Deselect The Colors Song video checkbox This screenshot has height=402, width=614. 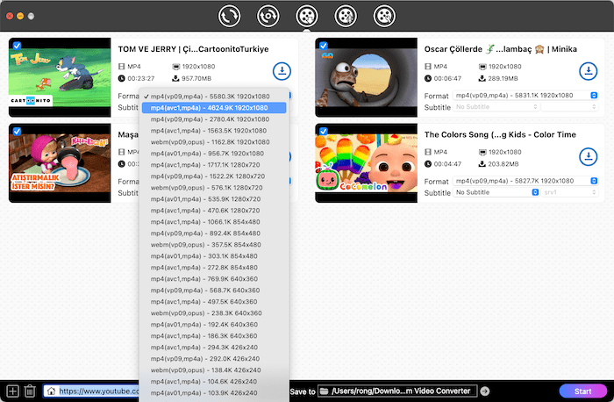(x=323, y=132)
